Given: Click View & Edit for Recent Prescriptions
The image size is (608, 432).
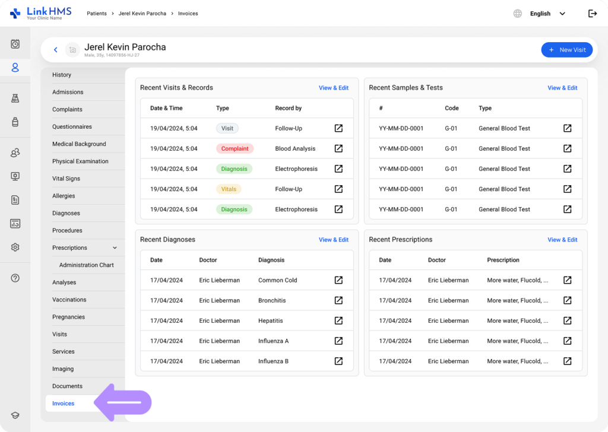Looking at the screenshot, I should click(x=562, y=240).
